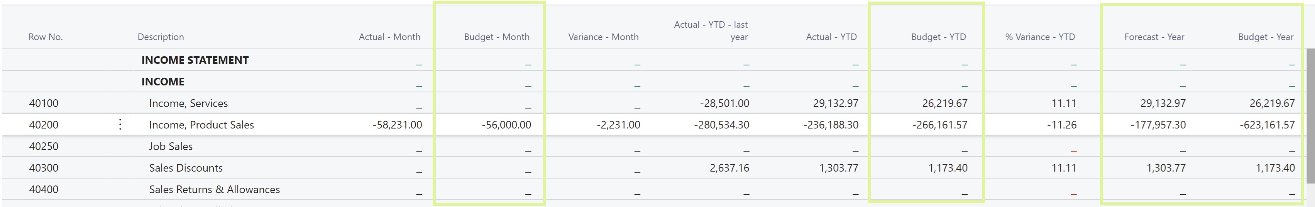Click the Variance - Month column header
Image resolution: width=1315 pixels, height=207 pixels.
click(603, 37)
